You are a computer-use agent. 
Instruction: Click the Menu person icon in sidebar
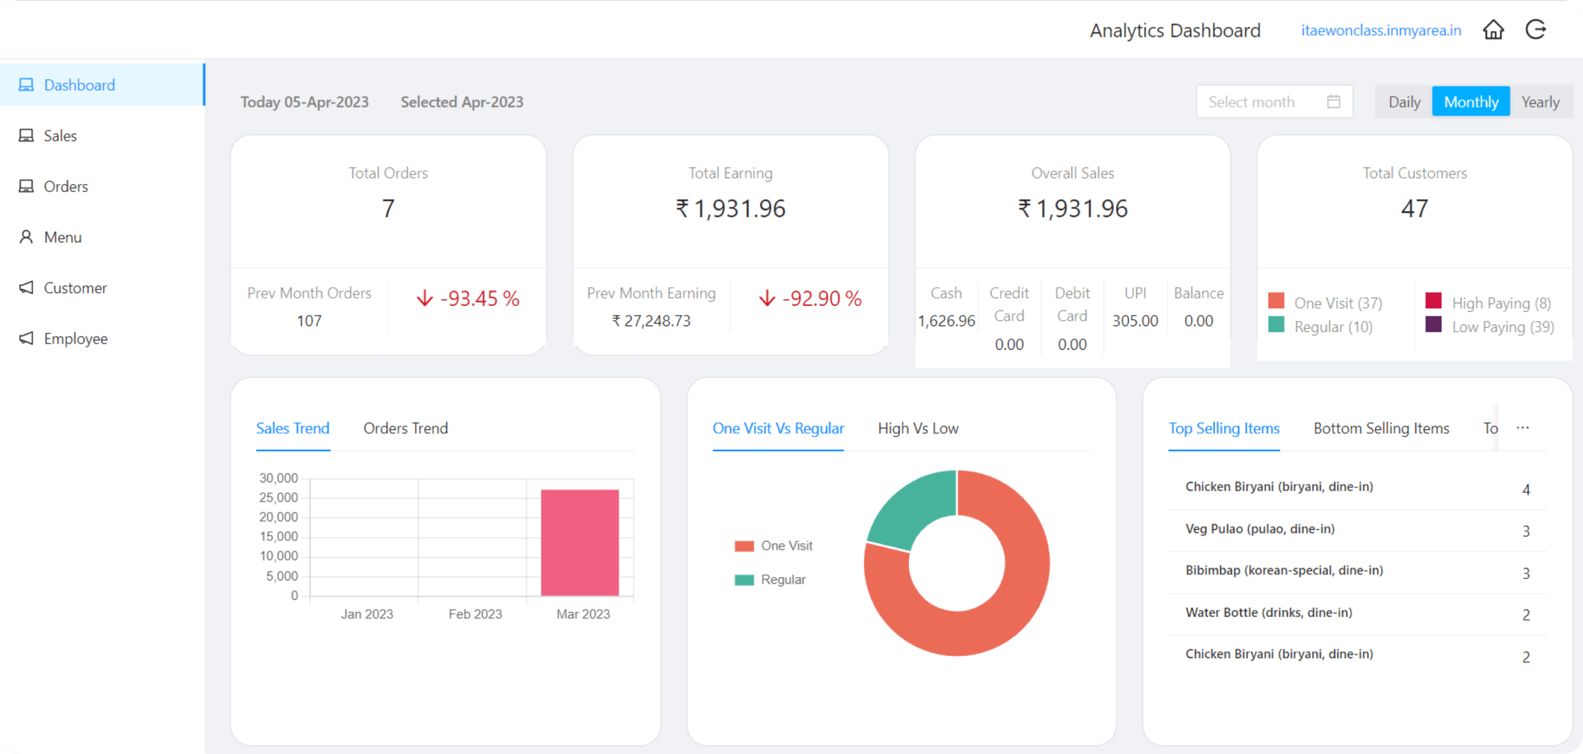point(26,237)
